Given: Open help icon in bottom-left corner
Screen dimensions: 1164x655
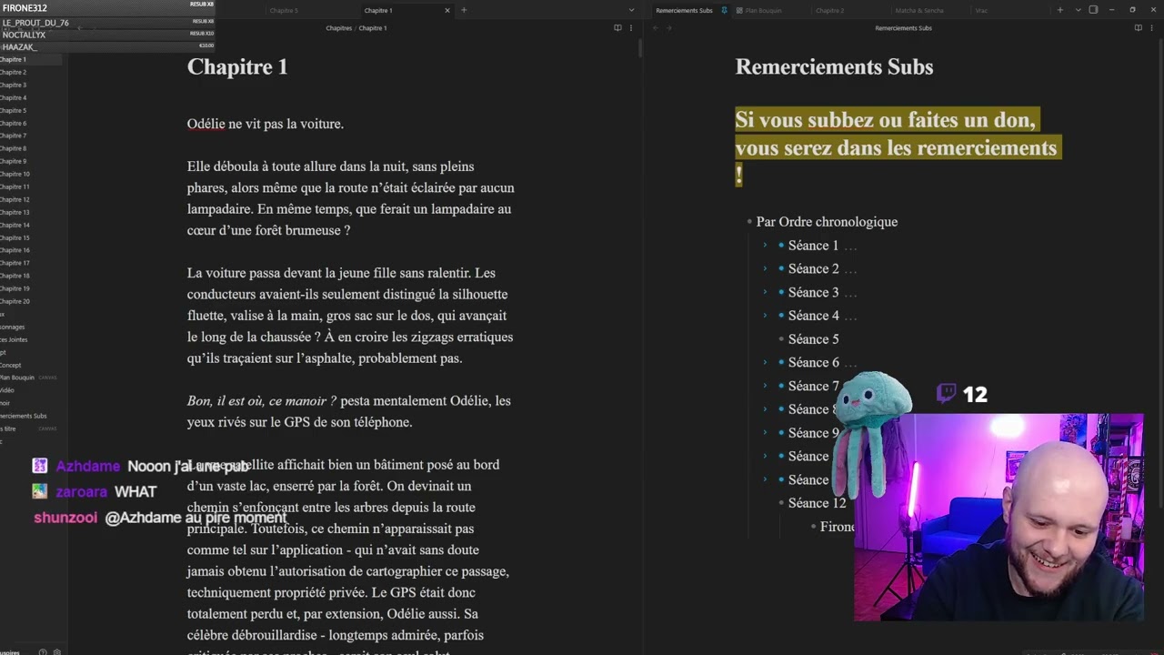Looking at the screenshot, I should coord(42,651).
